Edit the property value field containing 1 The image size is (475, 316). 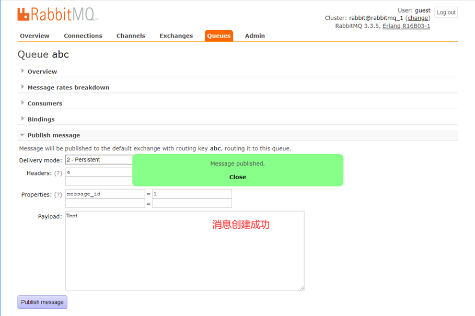[x=192, y=194]
